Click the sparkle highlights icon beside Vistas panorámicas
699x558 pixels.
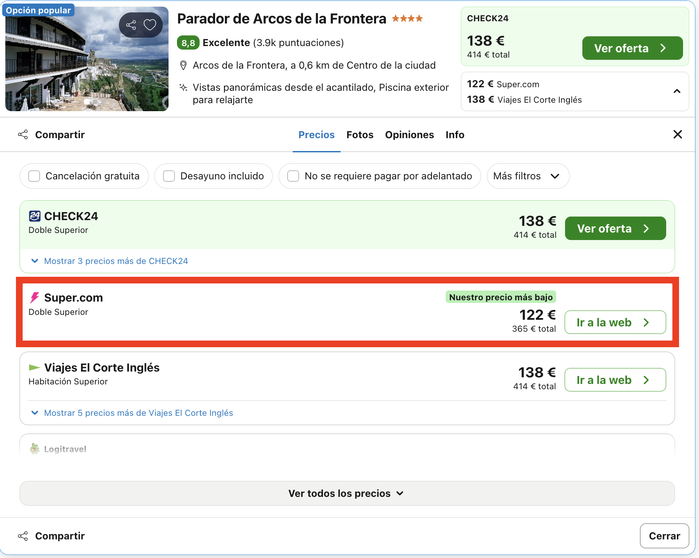(x=183, y=87)
